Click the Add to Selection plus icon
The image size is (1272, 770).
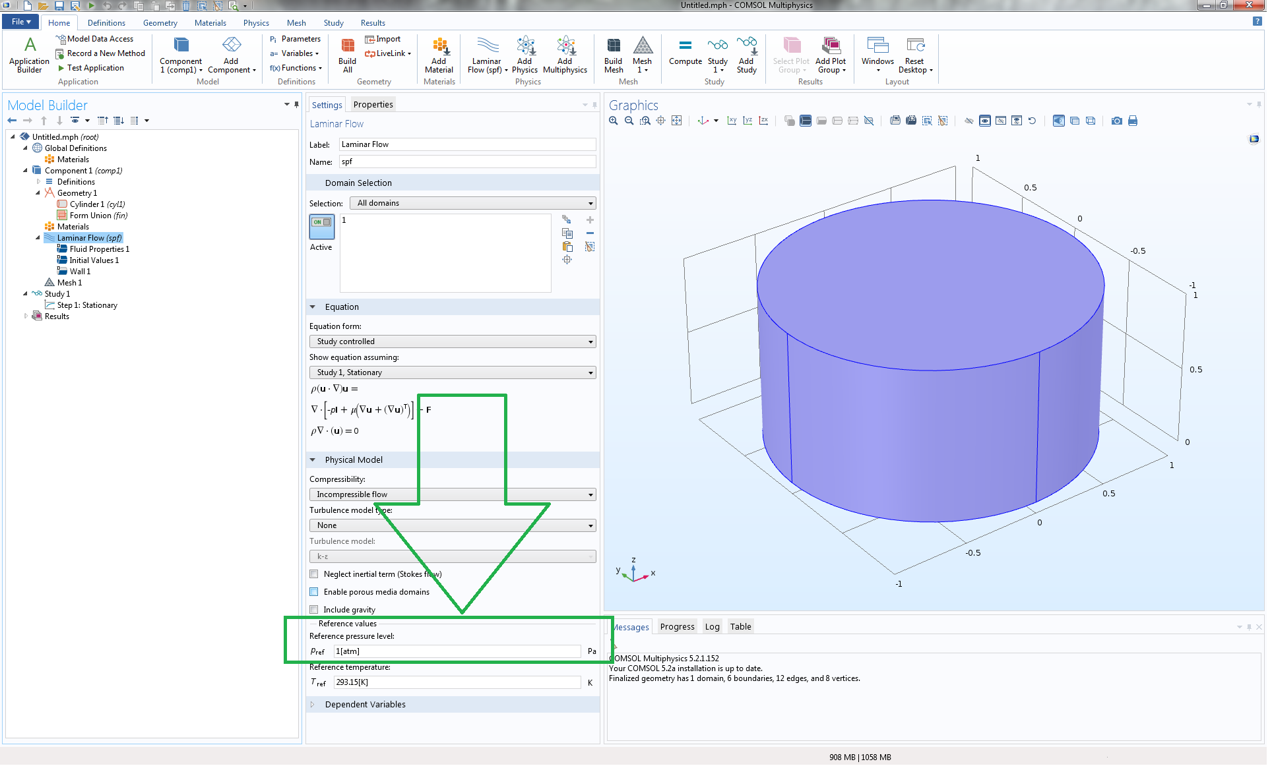pyautogui.click(x=590, y=220)
